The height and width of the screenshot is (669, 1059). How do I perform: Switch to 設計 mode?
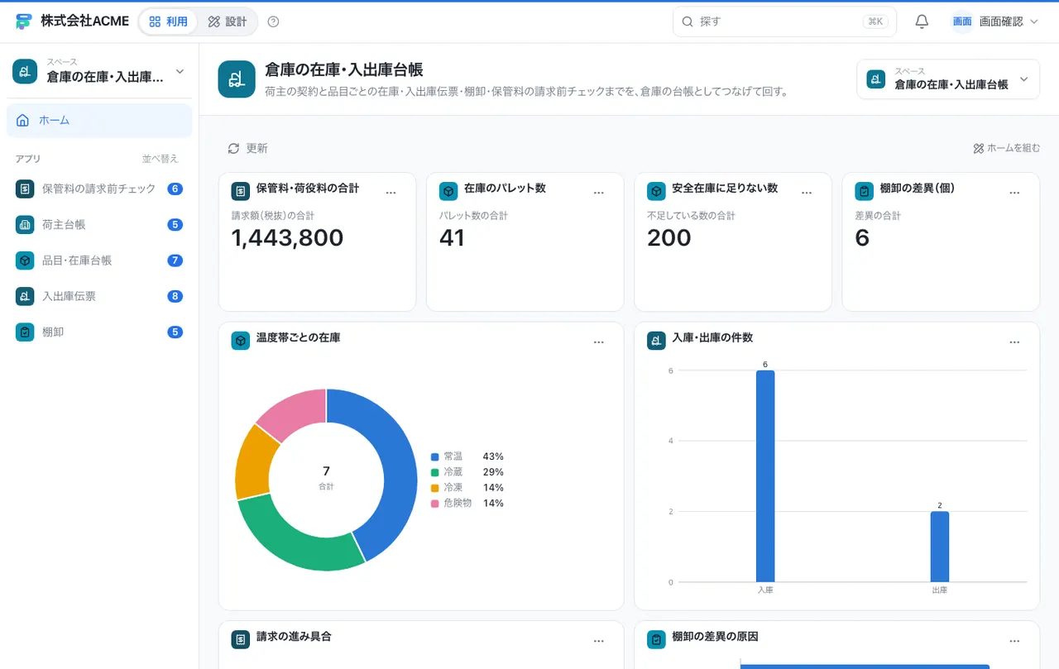pyautogui.click(x=228, y=22)
